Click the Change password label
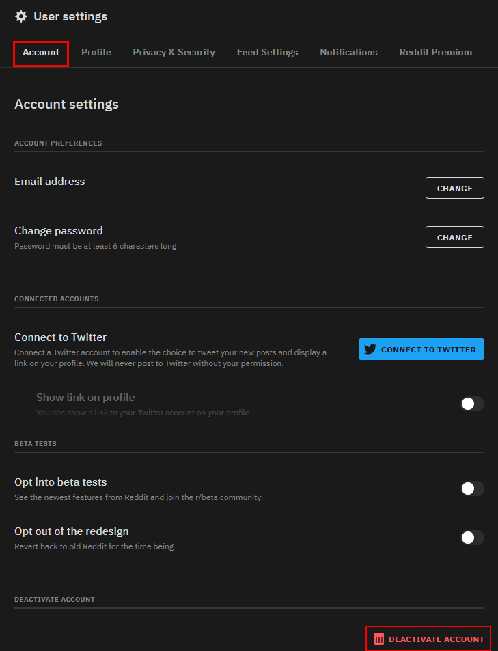Image resolution: width=498 pixels, height=651 pixels. 59,230
